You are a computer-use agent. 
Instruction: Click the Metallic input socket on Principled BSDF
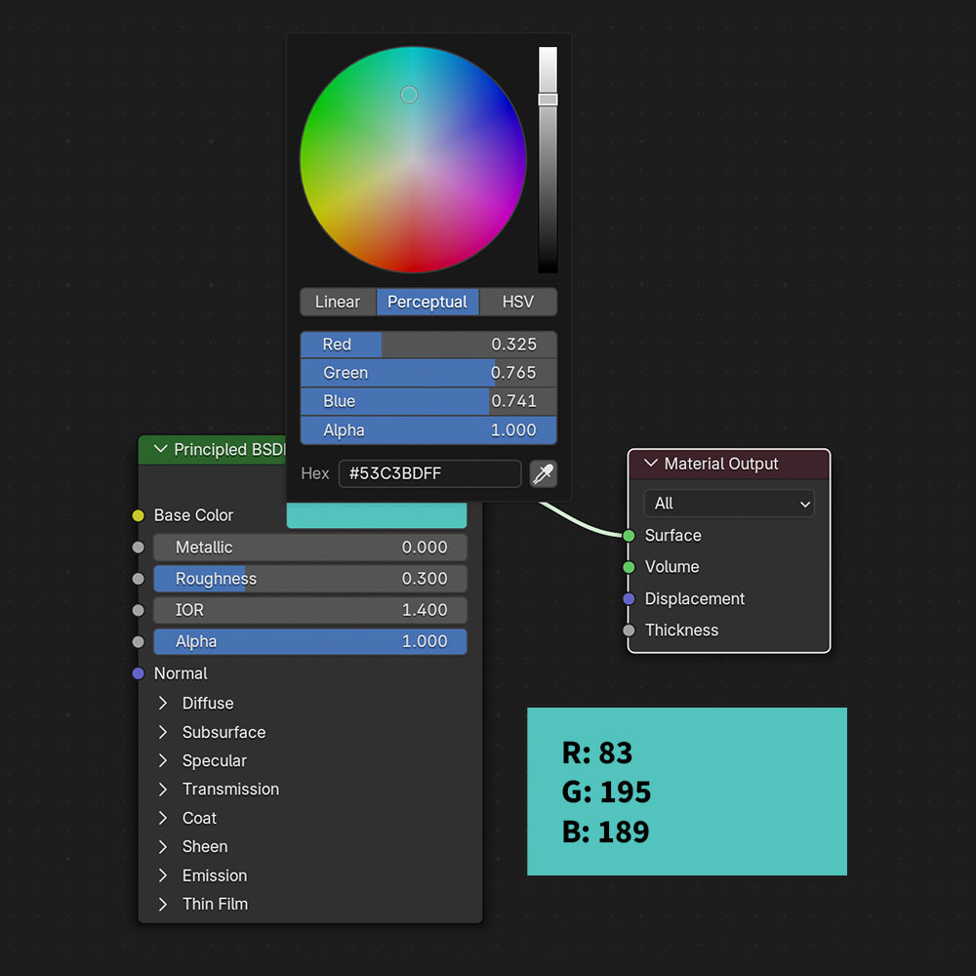pos(137,548)
